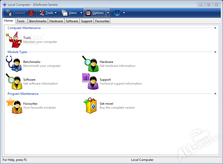This screenshot has height=164, width=223.
Task: Open the Support module icon
Action: [x=90, y=81]
